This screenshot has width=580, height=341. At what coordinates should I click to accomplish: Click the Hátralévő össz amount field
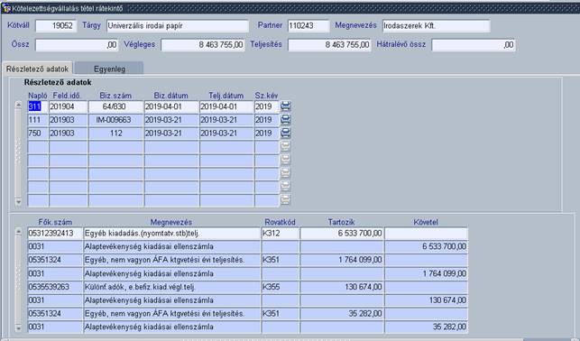coord(474,45)
